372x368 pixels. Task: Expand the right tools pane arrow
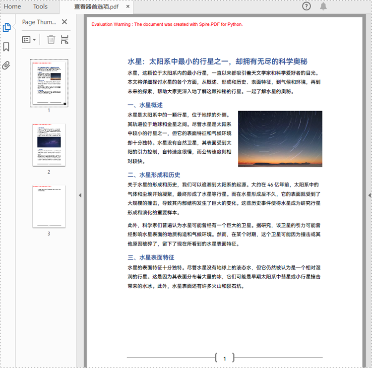point(370,195)
